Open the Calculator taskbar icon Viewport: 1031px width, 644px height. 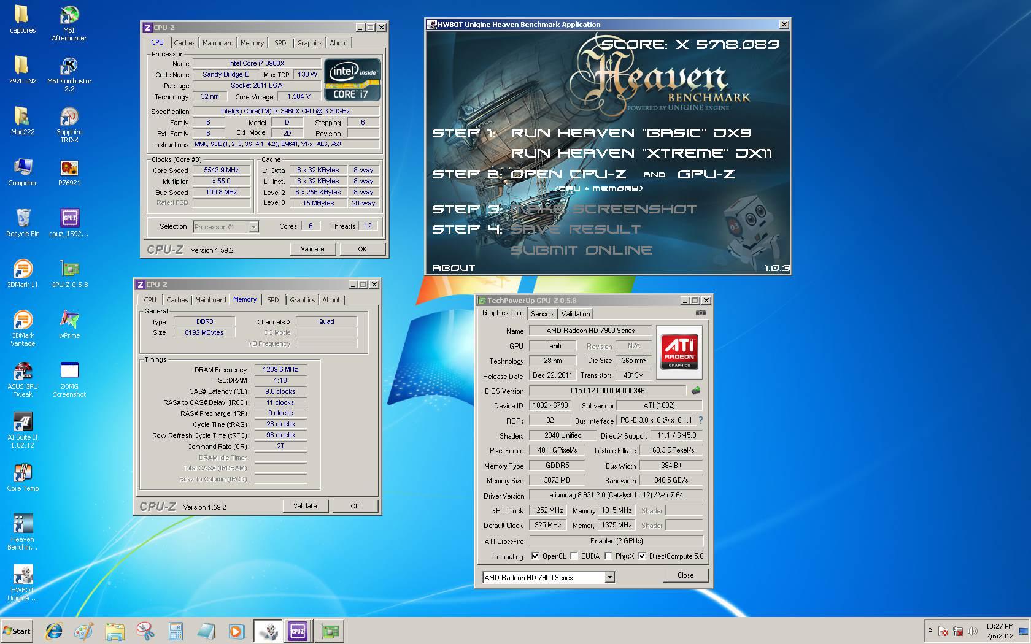click(176, 631)
